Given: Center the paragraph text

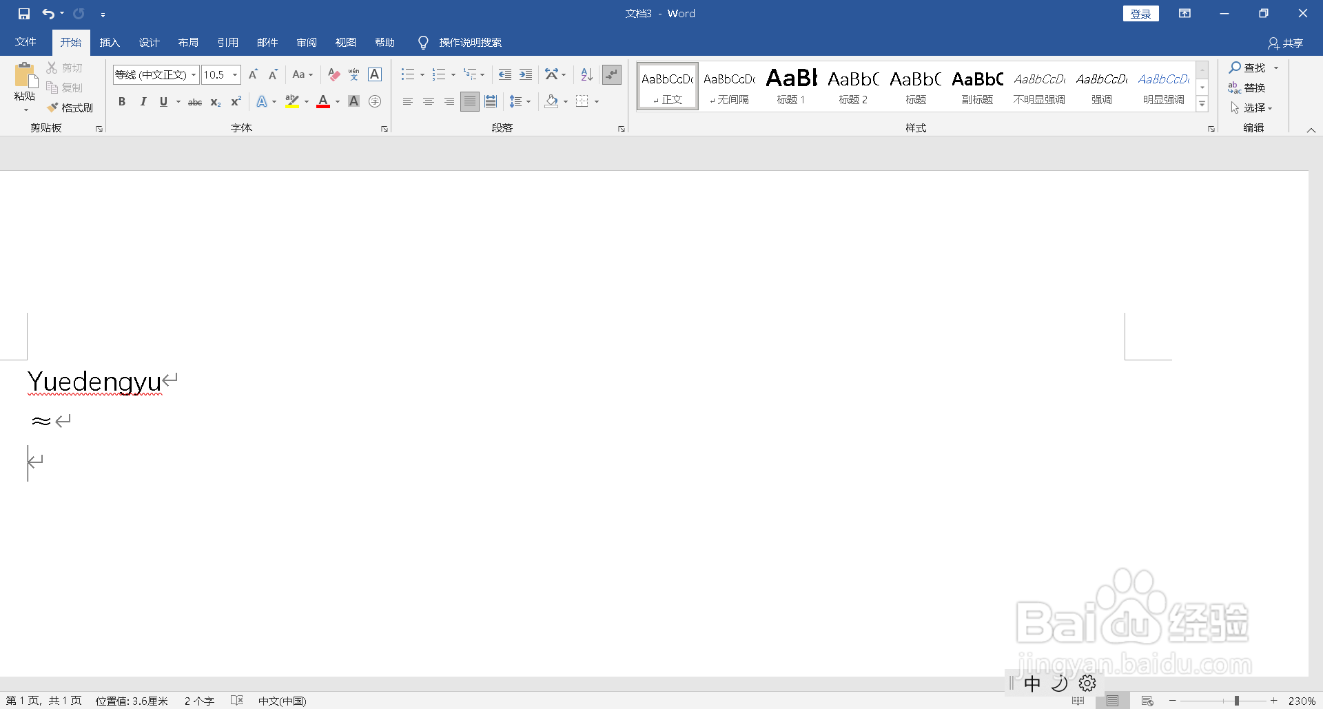Looking at the screenshot, I should click(429, 102).
